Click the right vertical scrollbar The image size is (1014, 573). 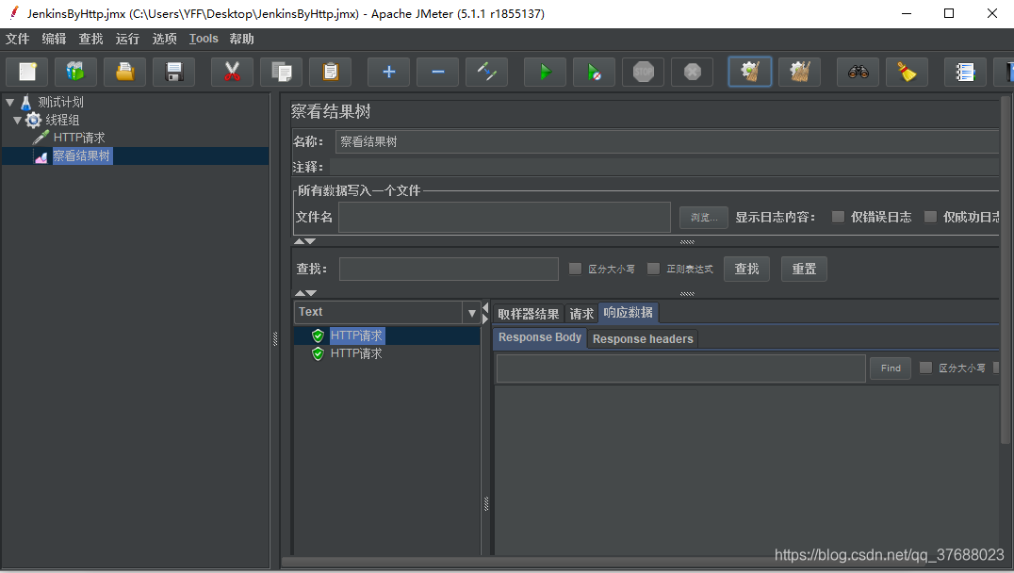coord(1005,270)
